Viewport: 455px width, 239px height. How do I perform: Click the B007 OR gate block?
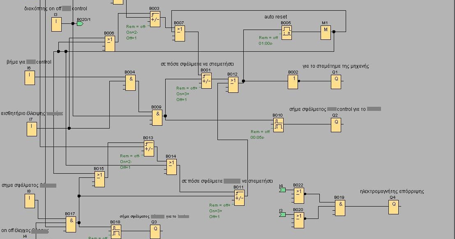[180, 34]
